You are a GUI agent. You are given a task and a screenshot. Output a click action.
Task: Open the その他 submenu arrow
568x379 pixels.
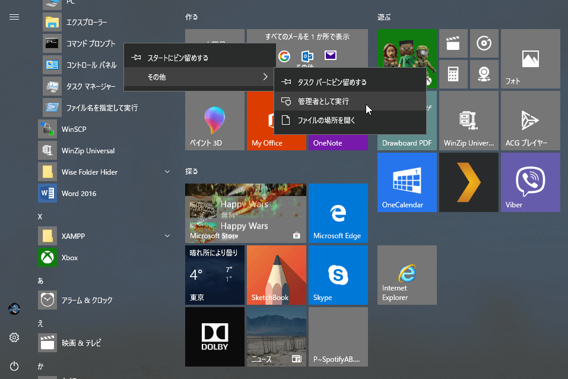265,77
